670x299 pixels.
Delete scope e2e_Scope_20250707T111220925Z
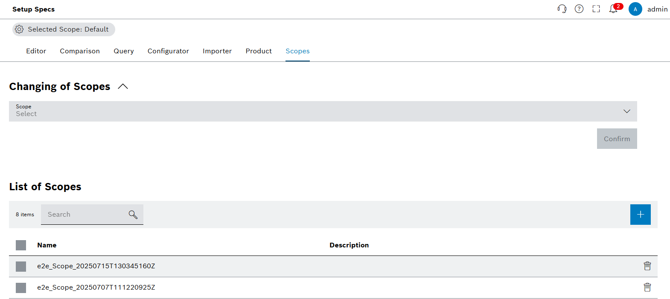(x=647, y=287)
